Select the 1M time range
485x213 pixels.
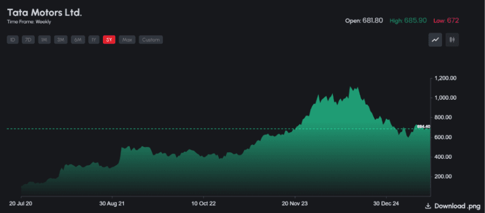click(44, 40)
